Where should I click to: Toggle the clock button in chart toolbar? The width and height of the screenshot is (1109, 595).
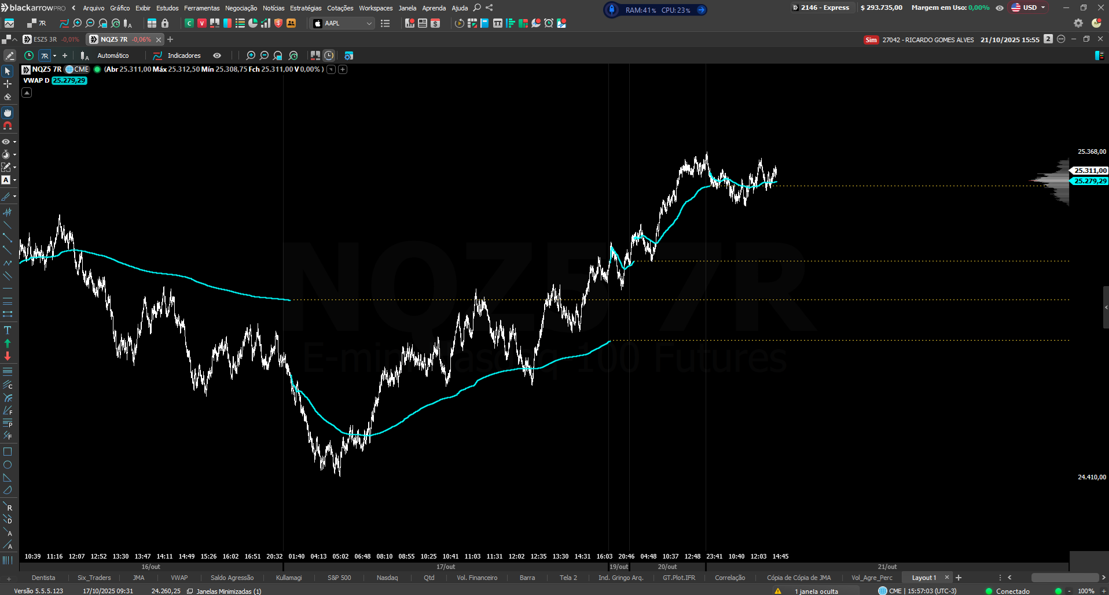tap(329, 56)
